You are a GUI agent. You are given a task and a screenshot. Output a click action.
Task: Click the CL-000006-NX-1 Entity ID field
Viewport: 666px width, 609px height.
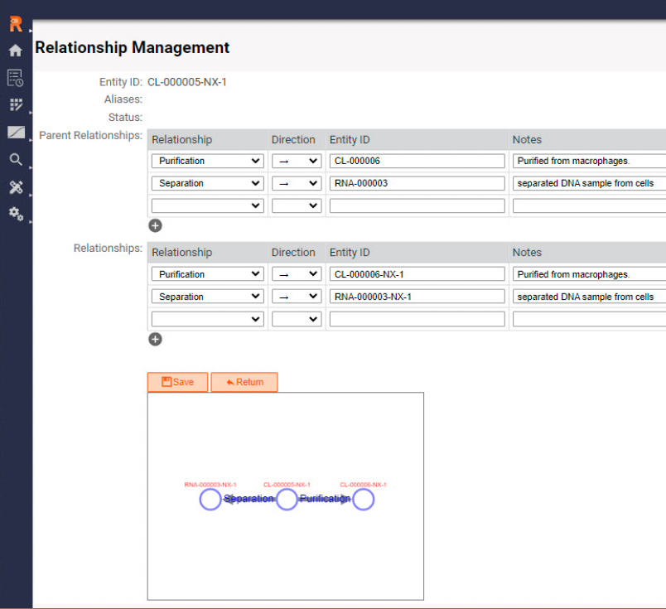pos(417,274)
